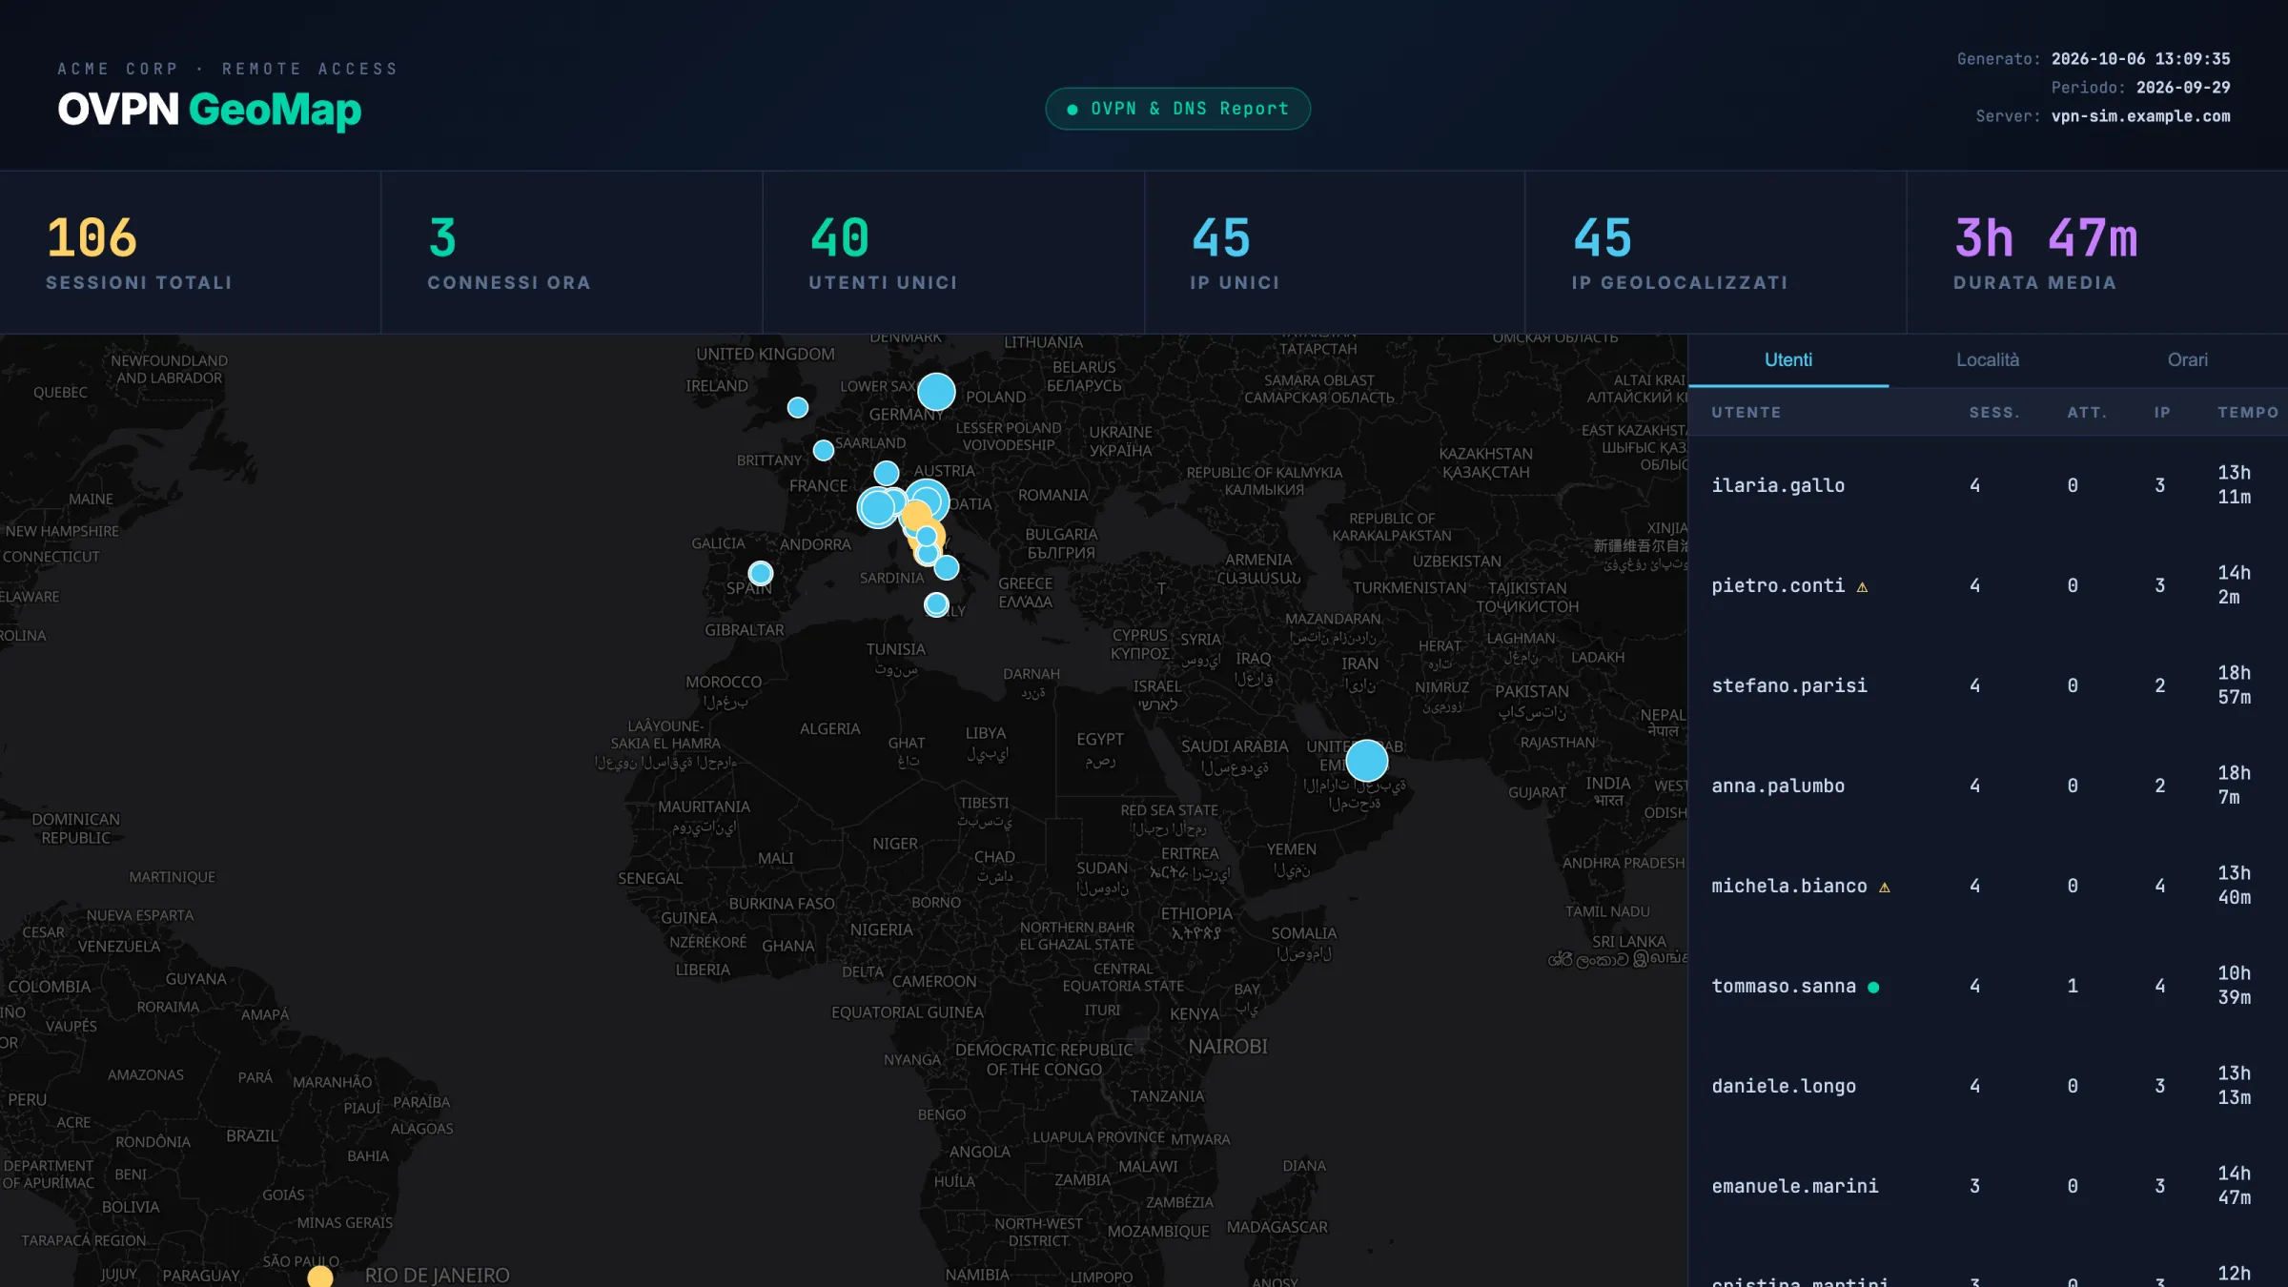2288x1287 pixels.
Task: Select user row michela.bianco
Action: point(1988,886)
